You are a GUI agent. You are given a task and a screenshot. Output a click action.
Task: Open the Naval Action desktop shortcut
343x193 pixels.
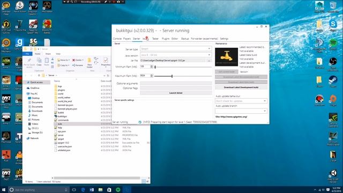coord(20,7)
